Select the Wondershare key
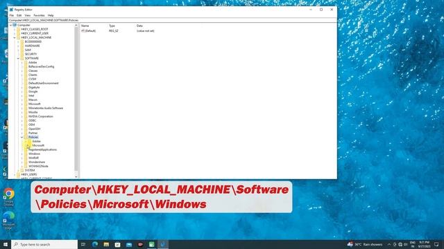 [x=37, y=162]
